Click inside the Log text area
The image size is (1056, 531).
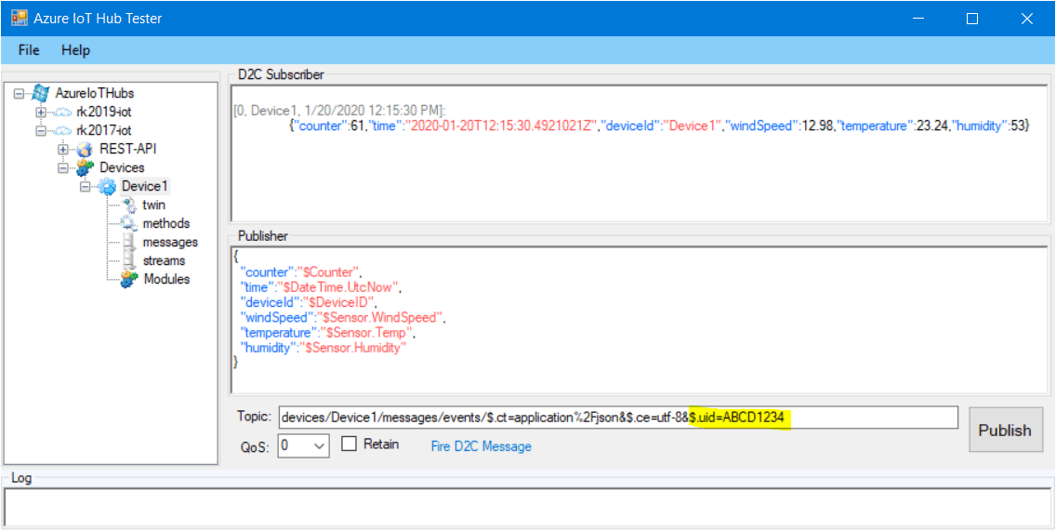pyautogui.click(x=527, y=506)
